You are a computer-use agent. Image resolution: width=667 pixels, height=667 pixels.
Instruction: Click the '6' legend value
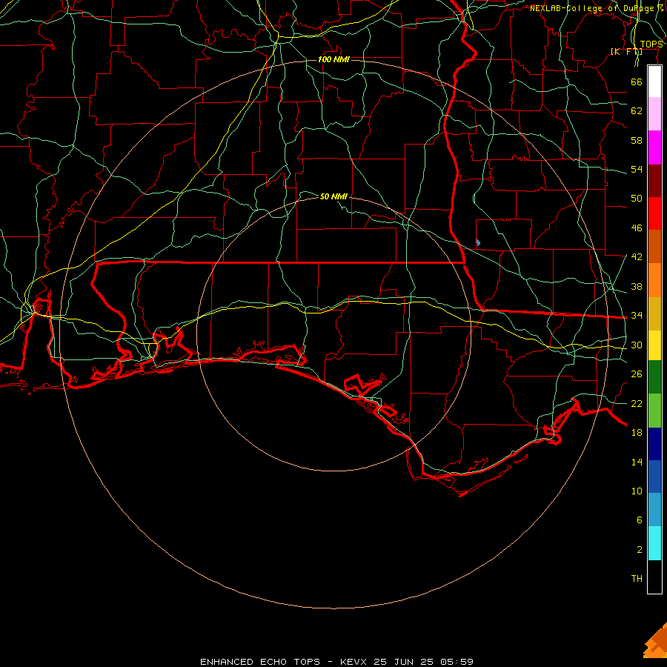tap(639, 520)
